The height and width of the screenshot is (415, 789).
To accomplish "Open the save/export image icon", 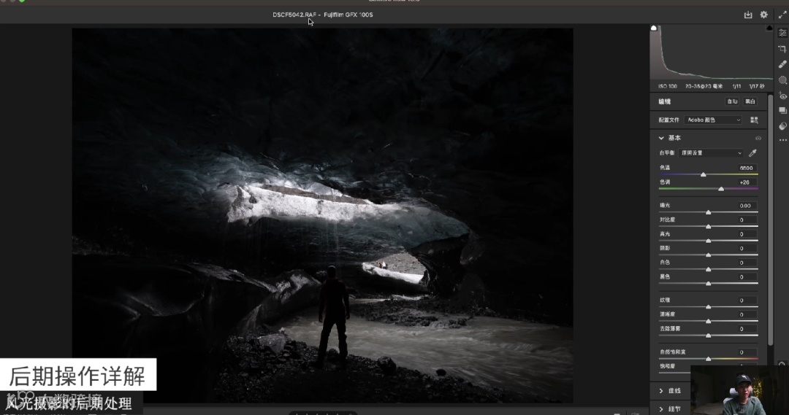I will 748,15.
